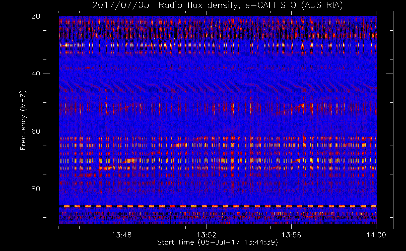Click the '14:00' time tick label
Image resolution: width=406 pixels, height=251 pixels.
[x=376, y=235]
